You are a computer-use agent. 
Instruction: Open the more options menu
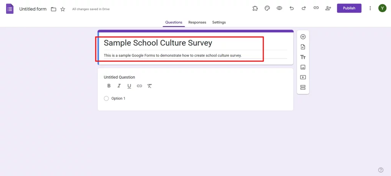coord(370,8)
